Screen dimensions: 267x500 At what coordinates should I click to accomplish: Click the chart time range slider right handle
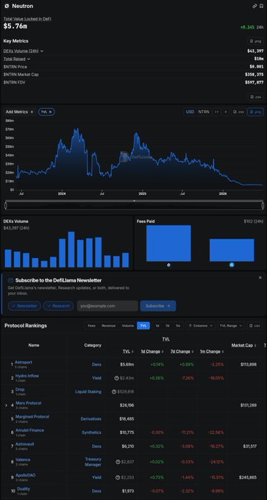point(263,205)
